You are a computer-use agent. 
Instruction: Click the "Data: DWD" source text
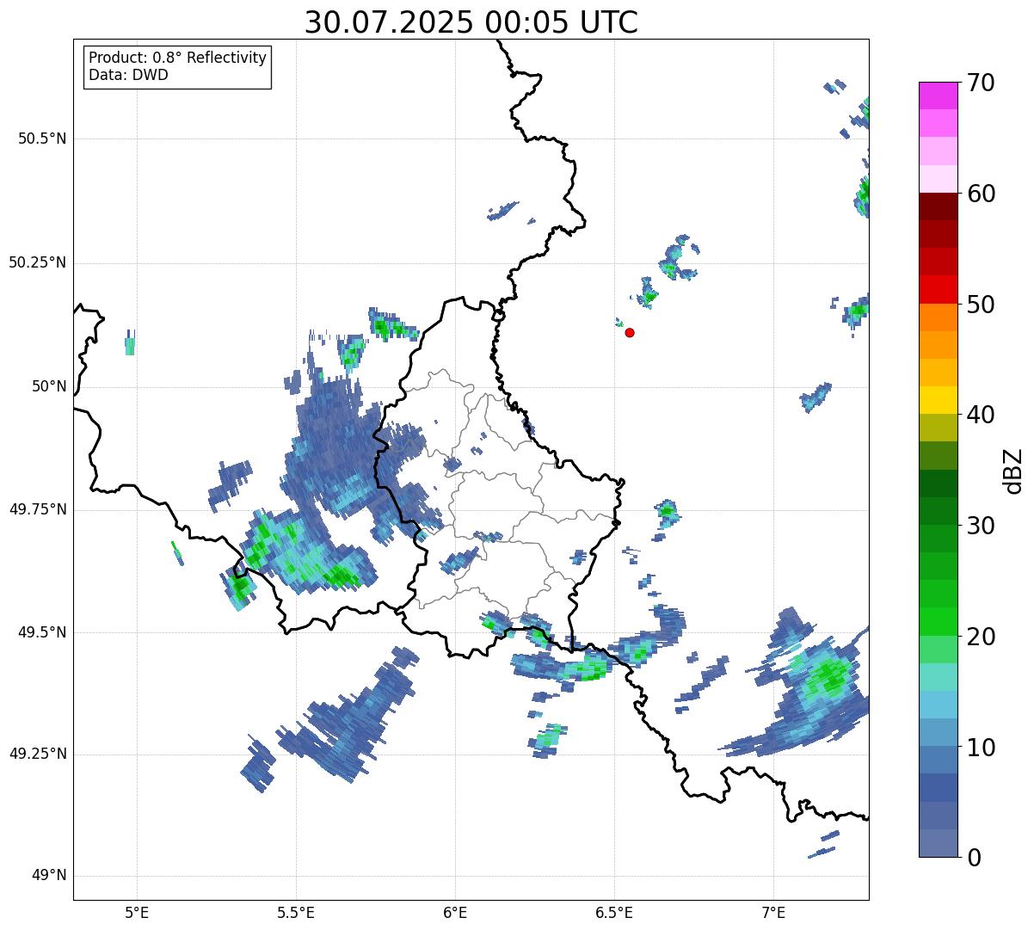(128, 75)
